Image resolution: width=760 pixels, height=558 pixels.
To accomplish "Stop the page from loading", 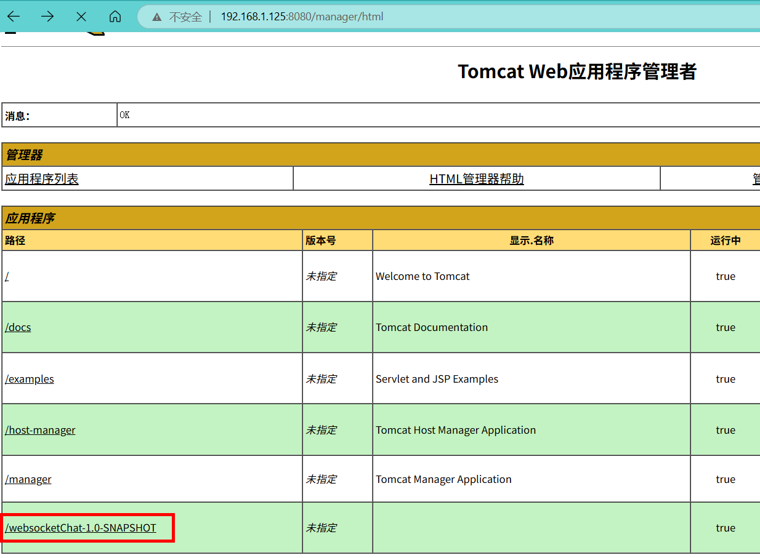I will pos(81,17).
